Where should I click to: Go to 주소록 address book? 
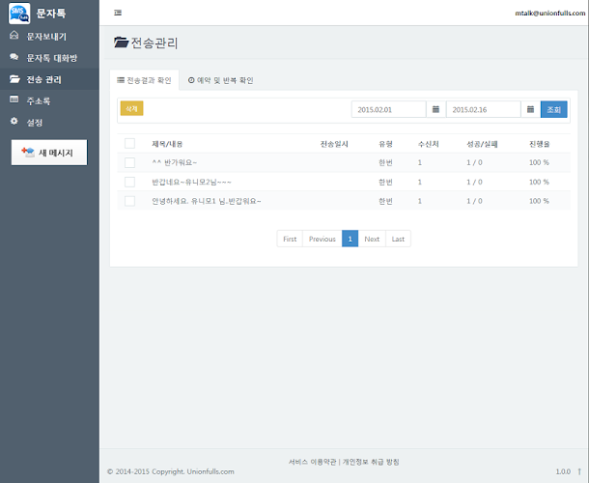click(41, 100)
